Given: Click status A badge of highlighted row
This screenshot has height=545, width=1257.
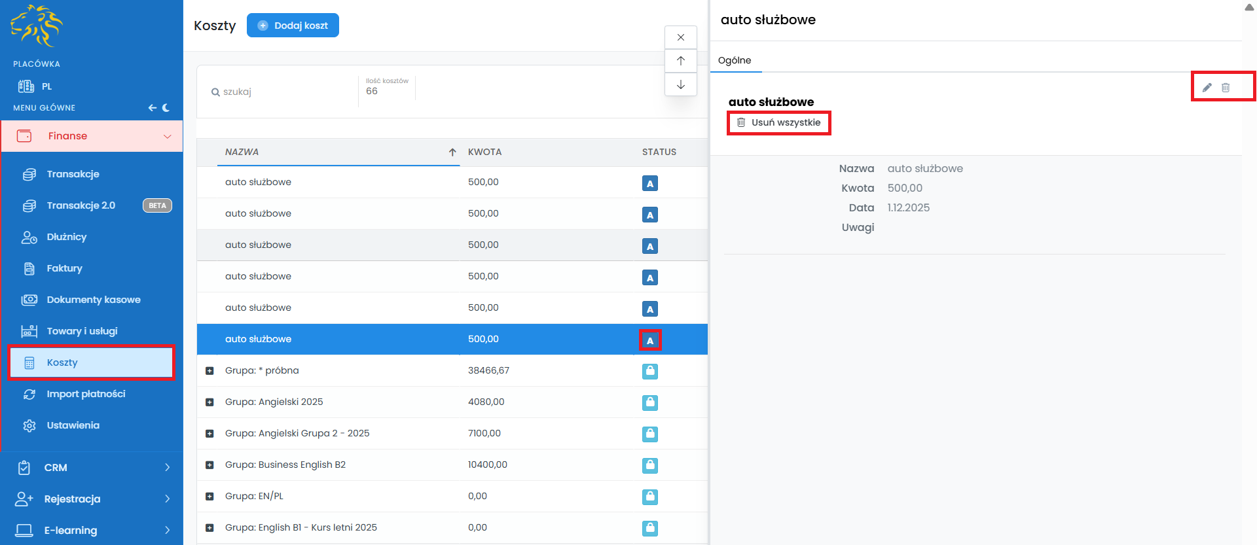Looking at the screenshot, I should coord(650,340).
